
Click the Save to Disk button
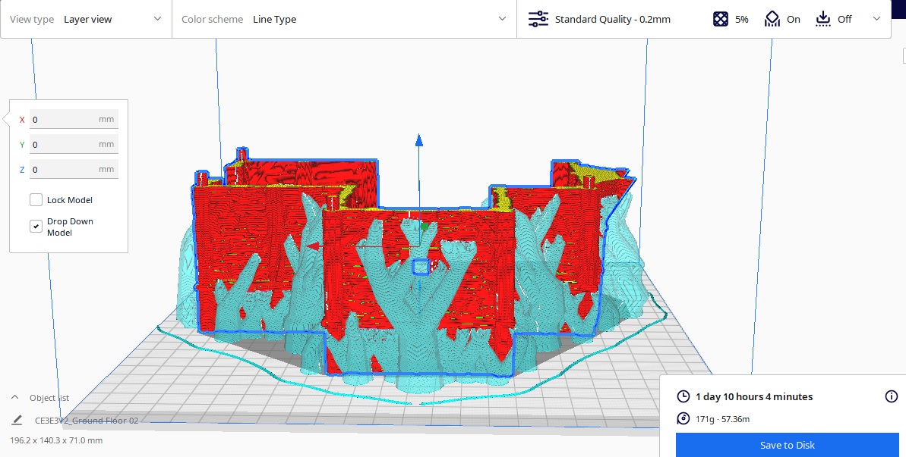[787, 445]
